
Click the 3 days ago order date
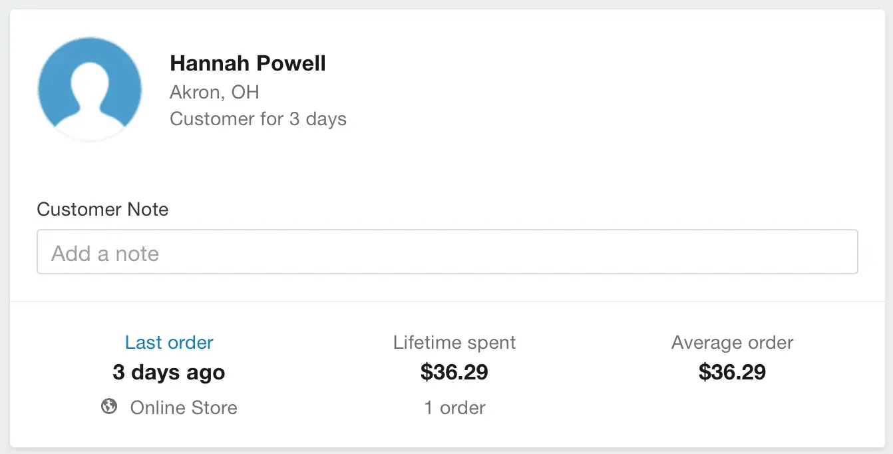tap(169, 373)
